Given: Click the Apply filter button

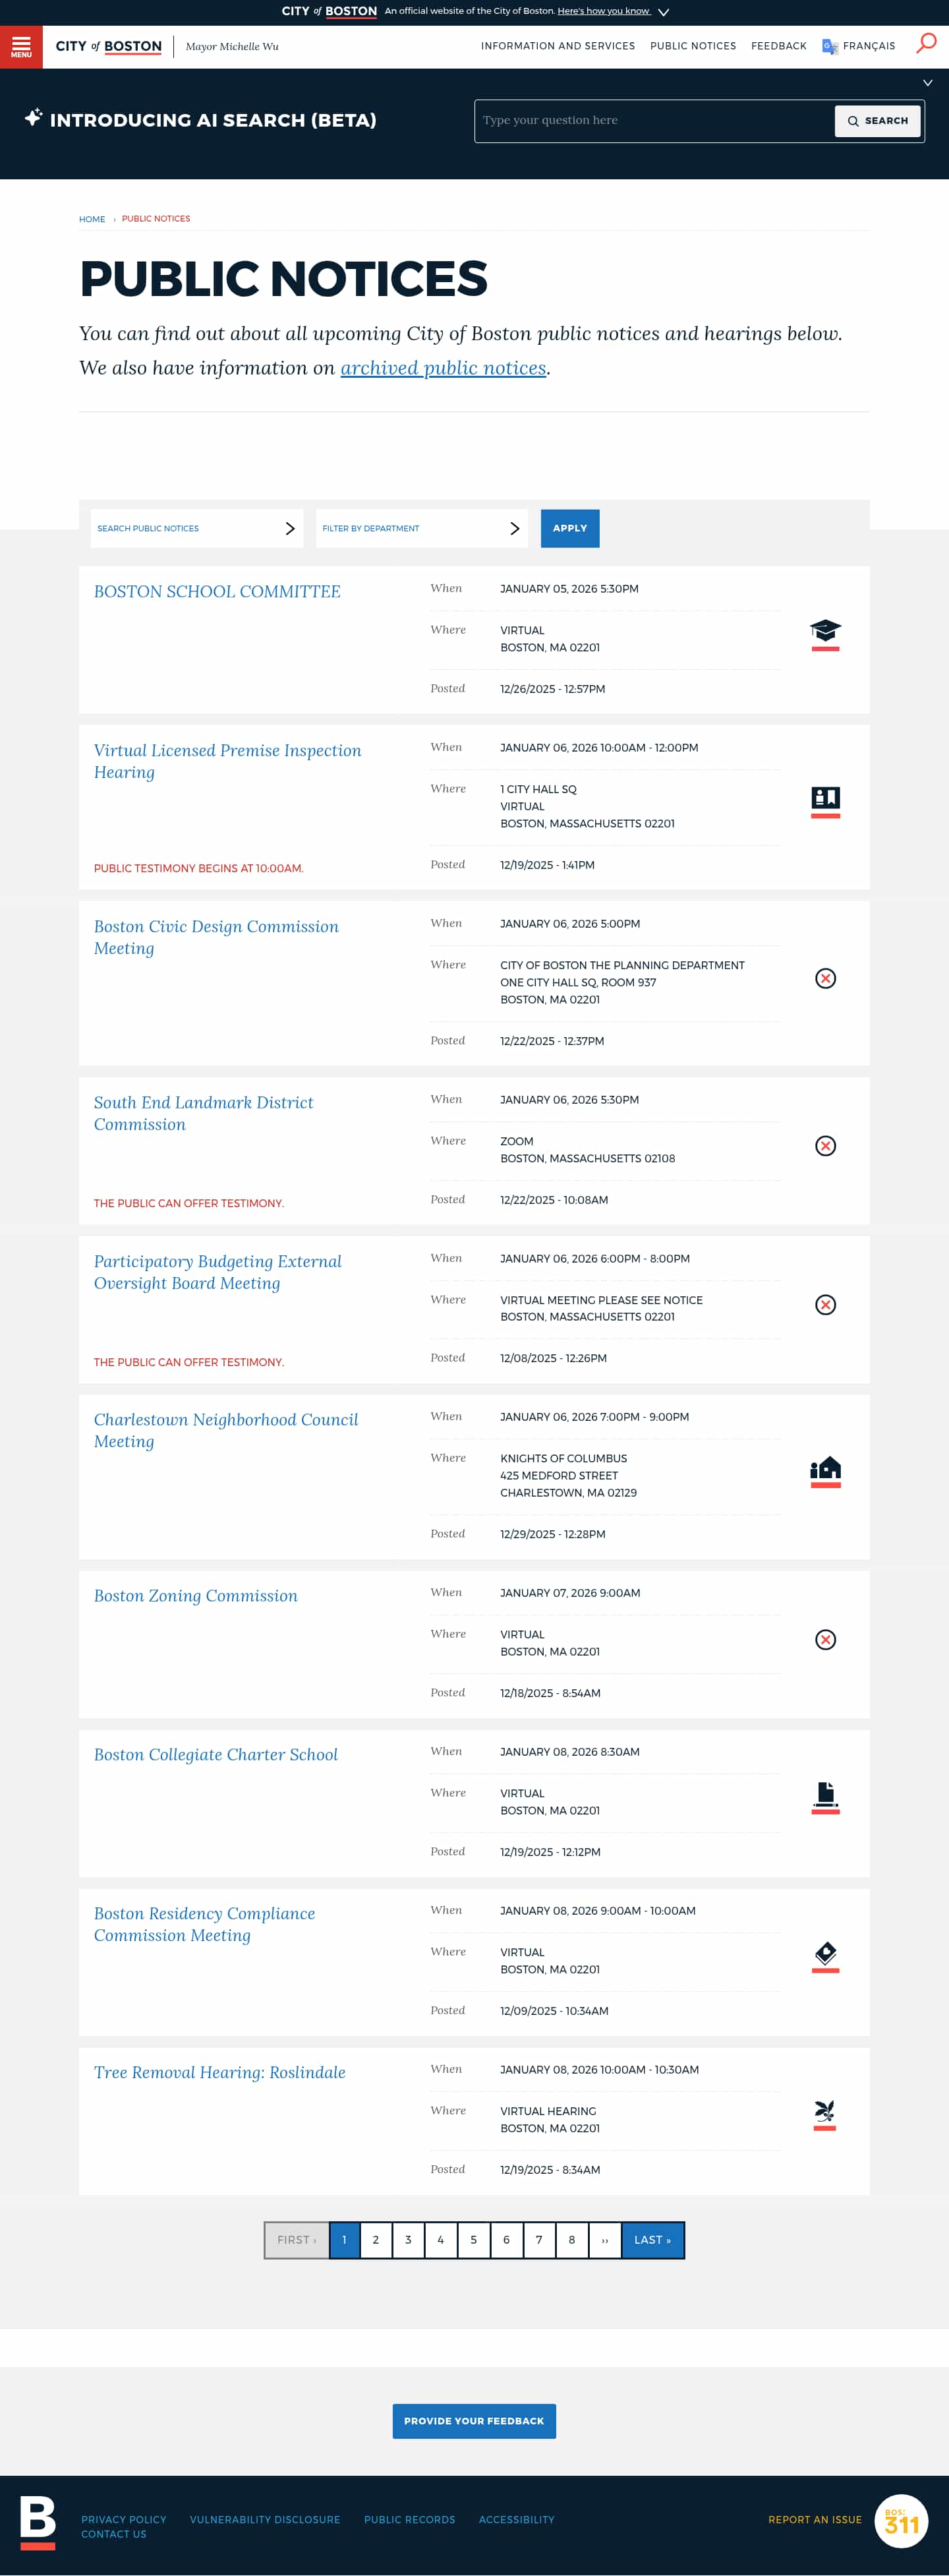Looking at the screenshot, I should (570, 528).
